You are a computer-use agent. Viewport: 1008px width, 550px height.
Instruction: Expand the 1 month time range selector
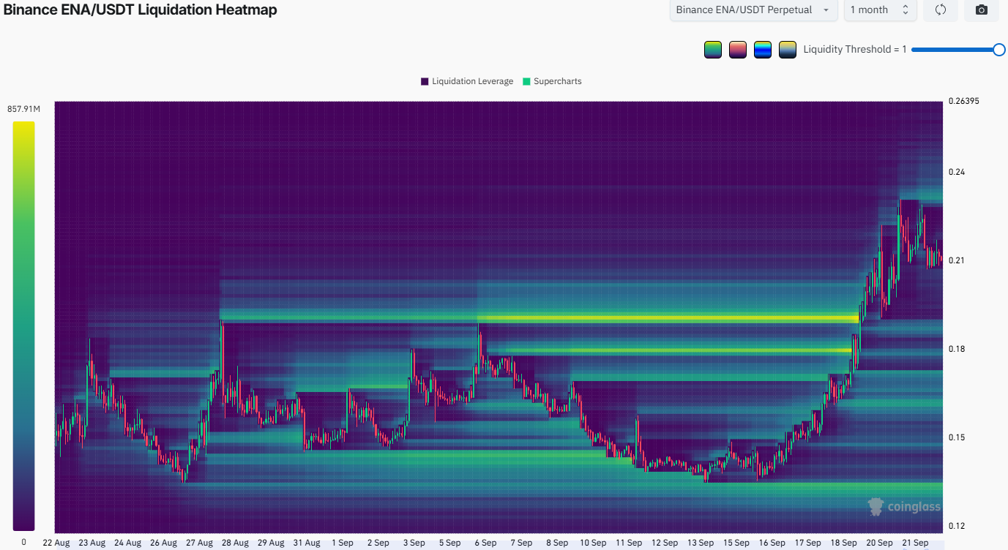(x=879, y=10)
